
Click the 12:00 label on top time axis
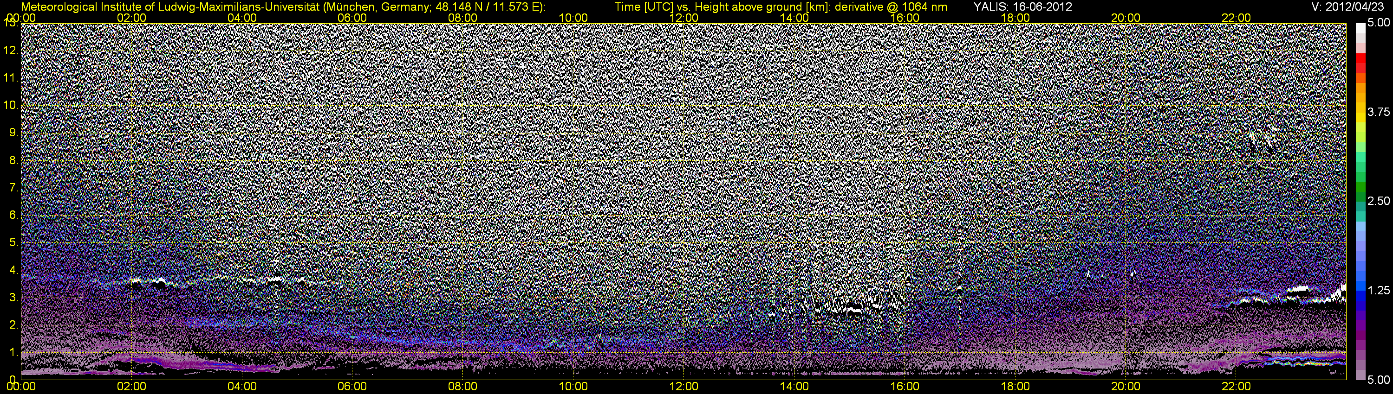[x=684, y=18]
